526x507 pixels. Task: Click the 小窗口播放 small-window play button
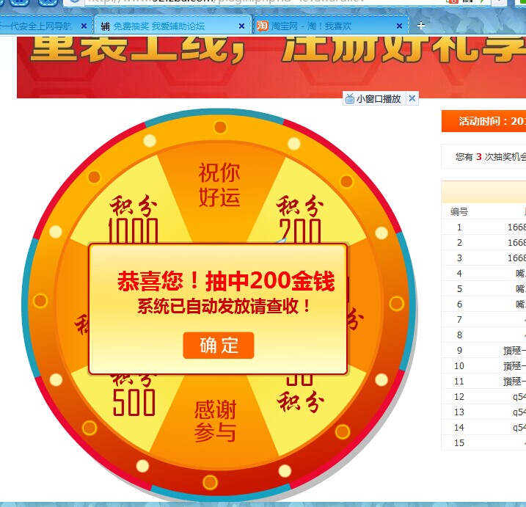(x=379, y=99)
